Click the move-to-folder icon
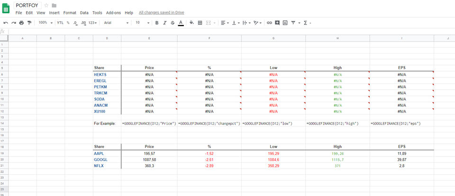Viewport: 455px width, 196px height. (x=54, y=5)
